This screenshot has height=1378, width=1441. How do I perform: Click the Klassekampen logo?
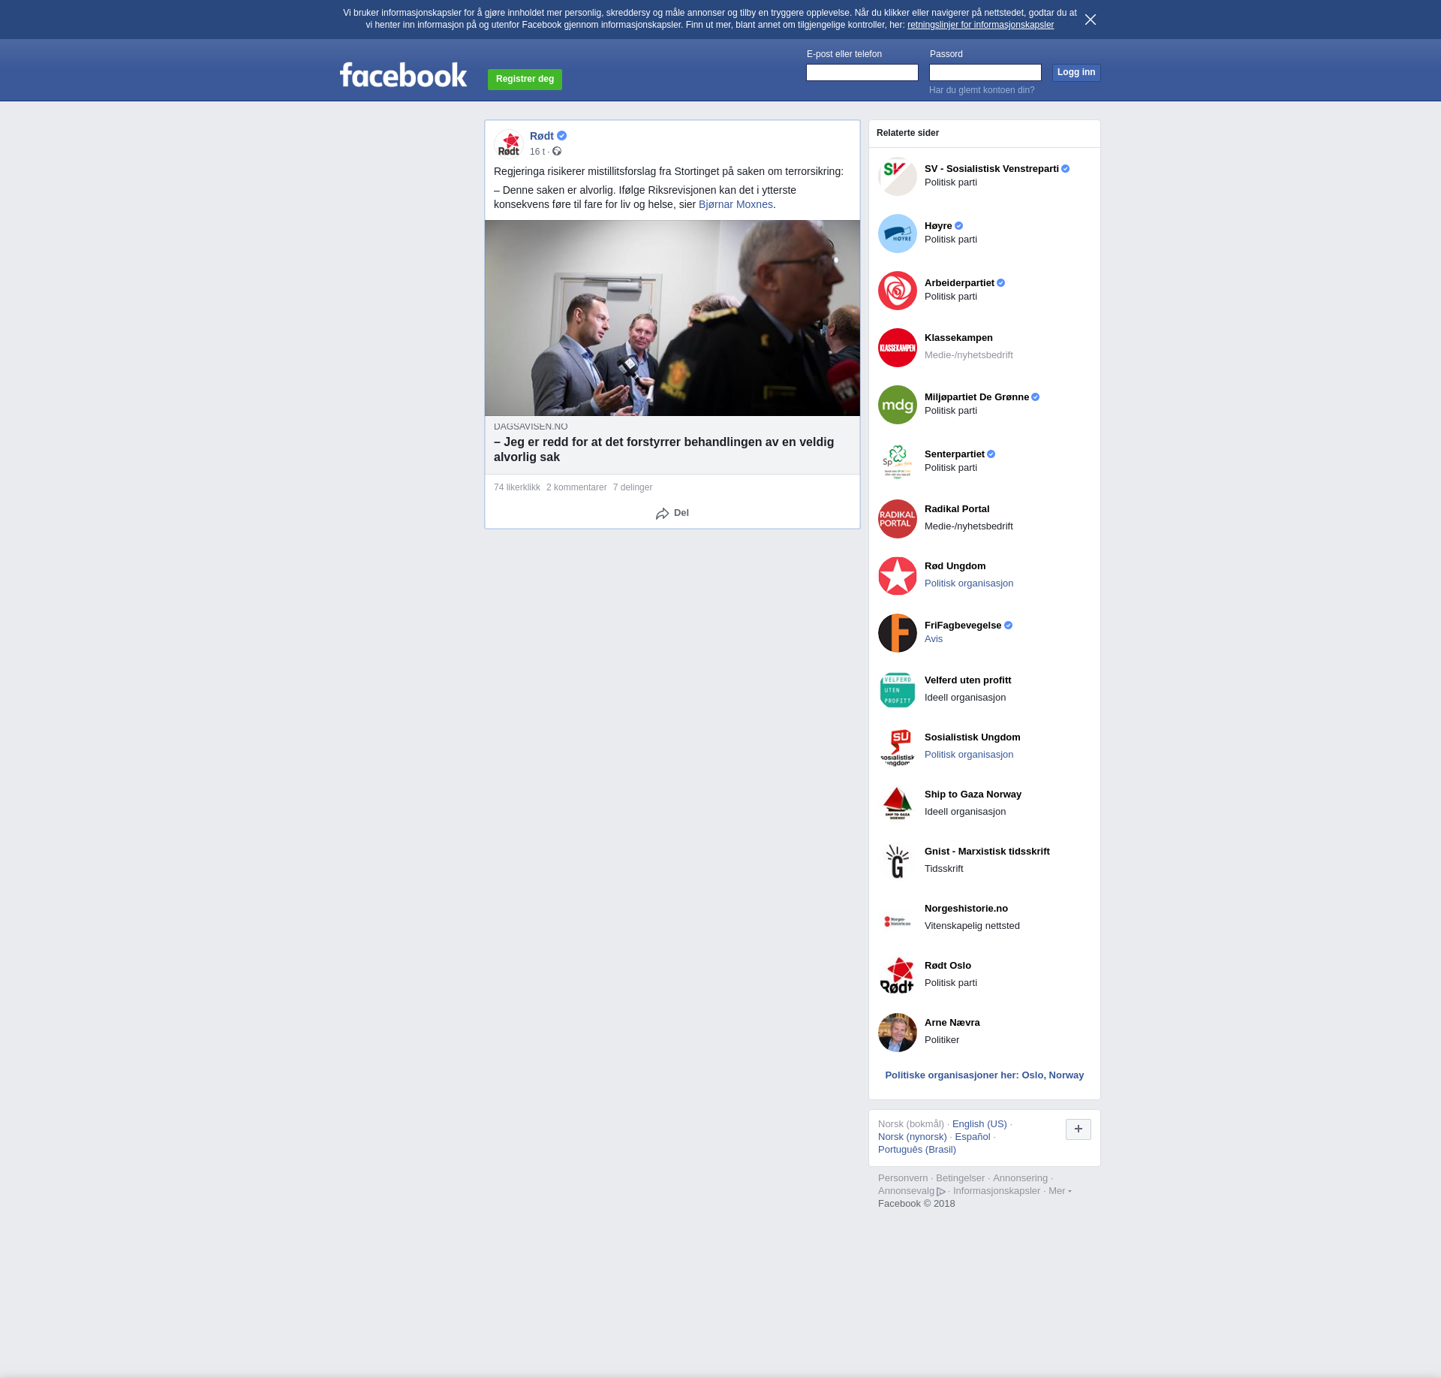898,348
